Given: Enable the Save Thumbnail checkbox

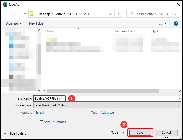Looking at the screenshot, I should point(41,122).
